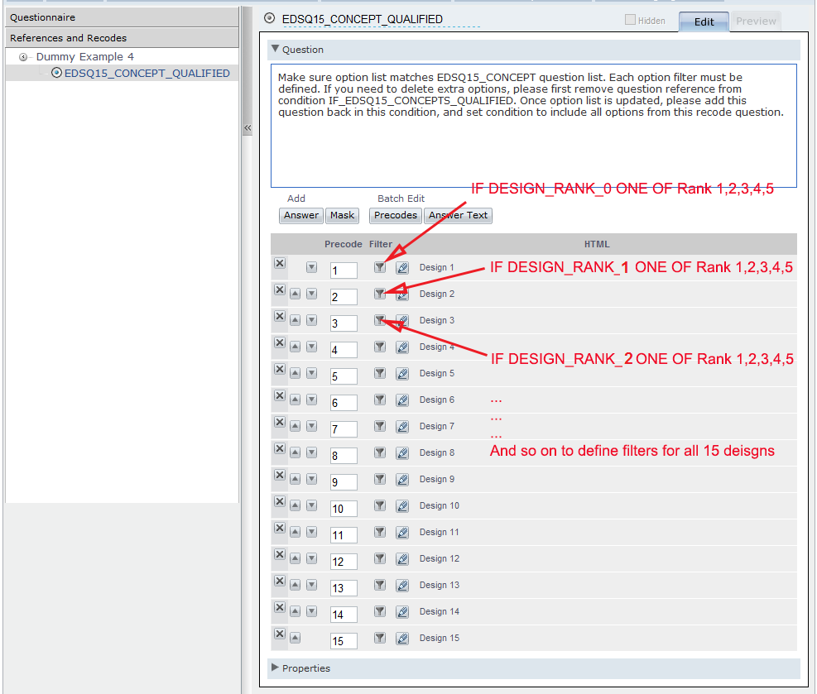Open filter for Design 8 row
The image size is (817, 694).
pos(380,453)
